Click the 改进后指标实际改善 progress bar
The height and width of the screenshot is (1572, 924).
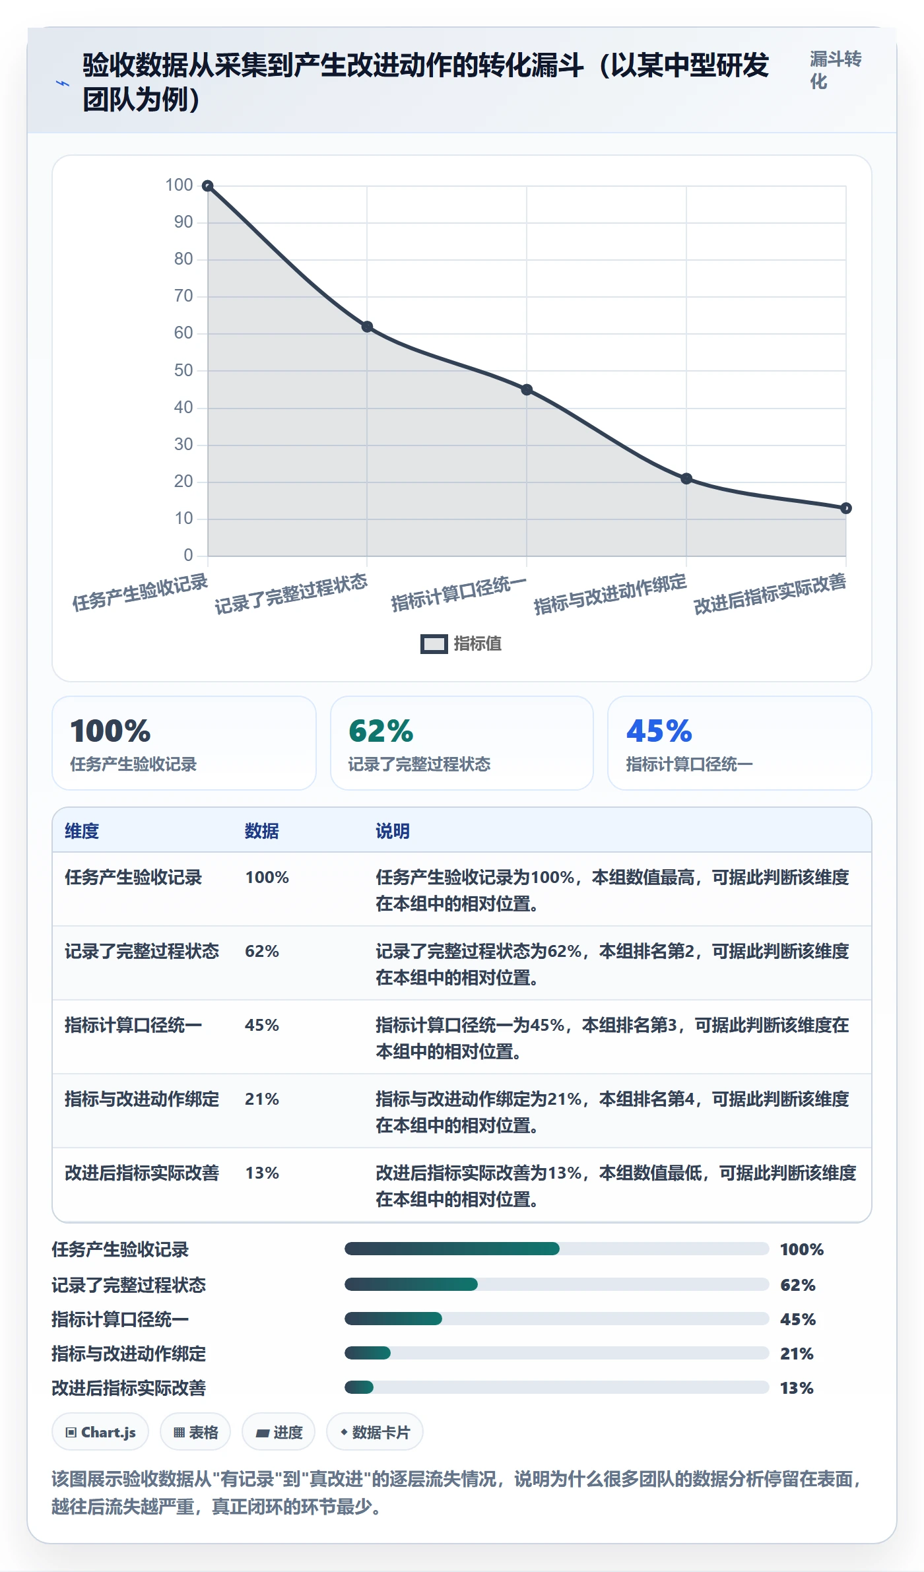556,1387
